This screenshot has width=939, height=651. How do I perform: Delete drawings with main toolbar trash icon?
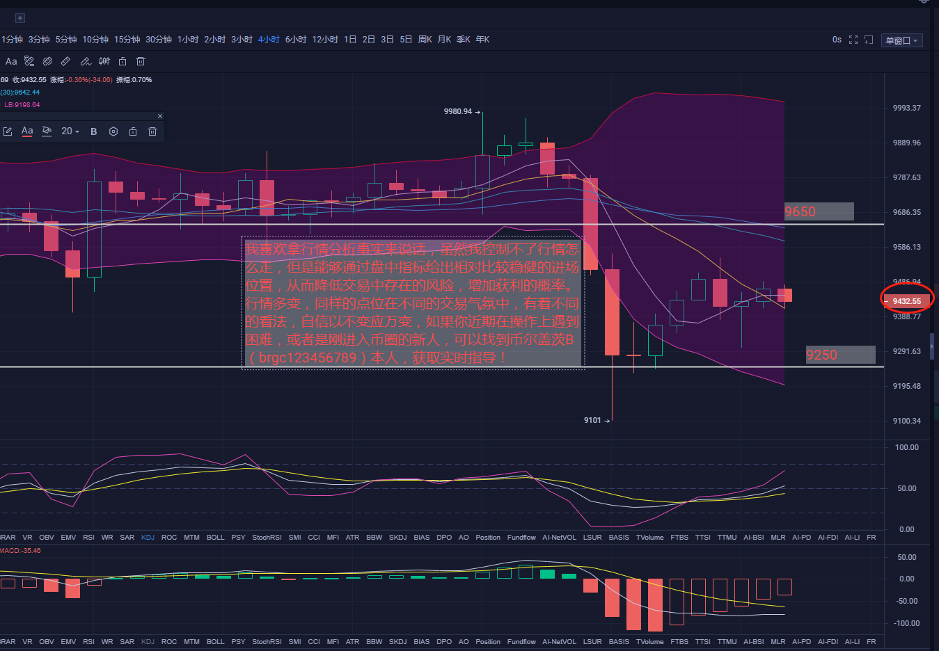click(141, 61)
